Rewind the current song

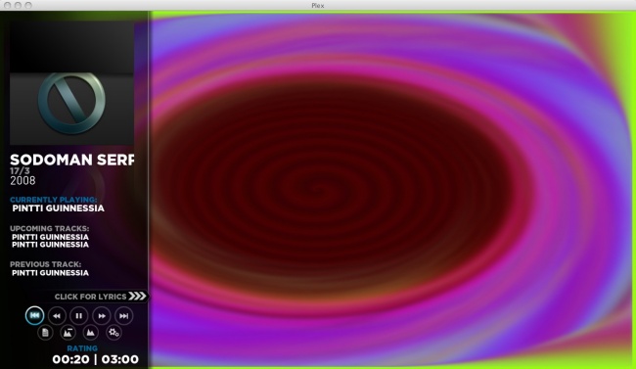(57, 316)
